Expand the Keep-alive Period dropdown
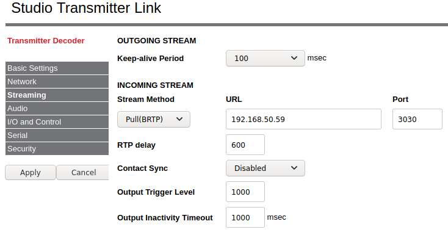Screen dimensions: 448x235 tap(265, 59)
